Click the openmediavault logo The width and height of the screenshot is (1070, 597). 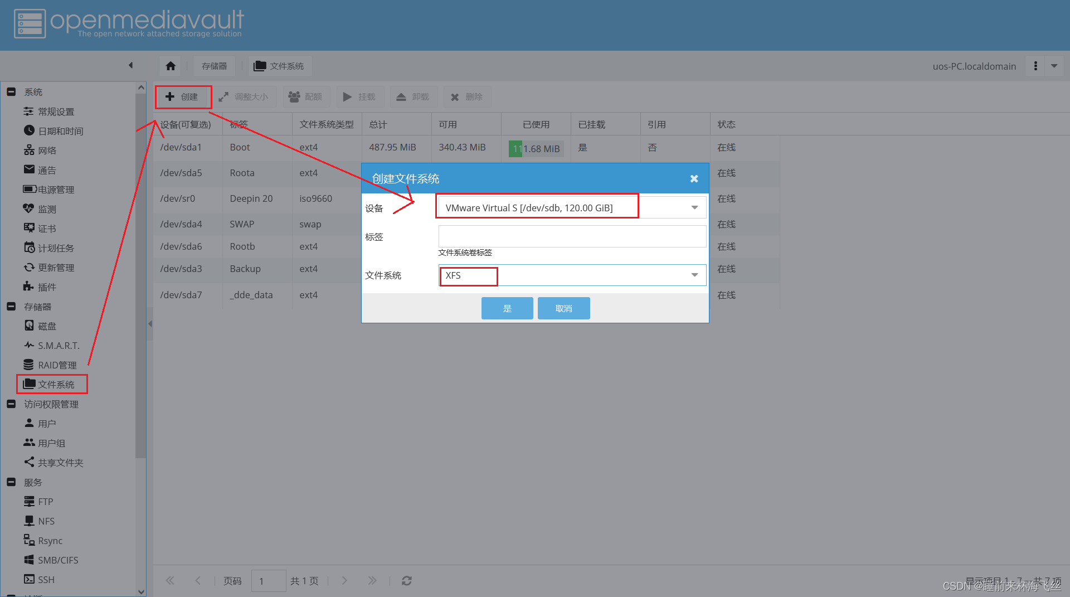129,23
